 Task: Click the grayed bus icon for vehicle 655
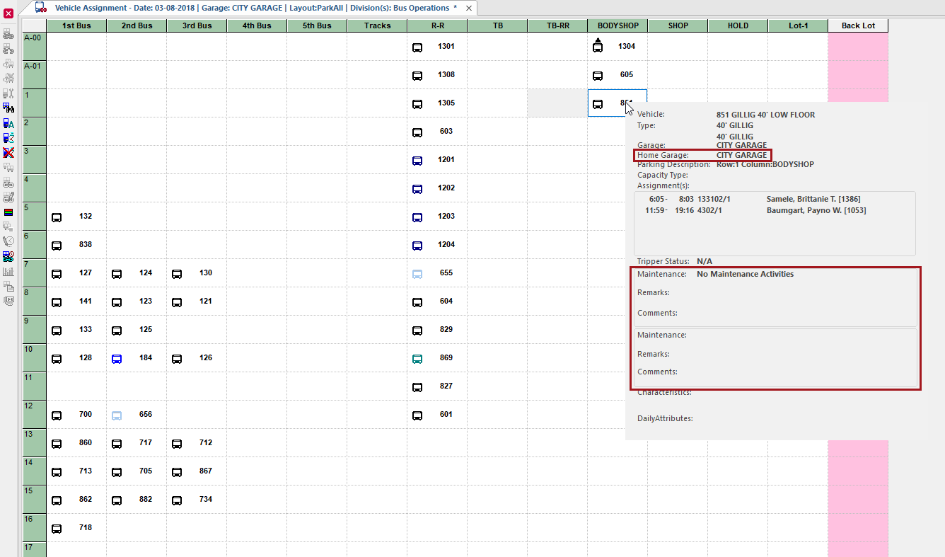[x=417, y=273]
